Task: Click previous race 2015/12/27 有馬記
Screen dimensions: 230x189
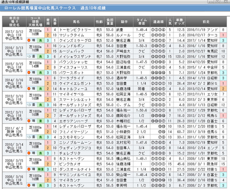Action: (202, 51)
